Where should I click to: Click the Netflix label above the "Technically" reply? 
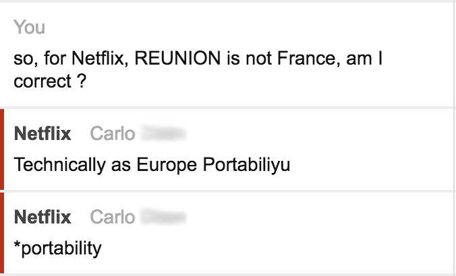[42, 133]
